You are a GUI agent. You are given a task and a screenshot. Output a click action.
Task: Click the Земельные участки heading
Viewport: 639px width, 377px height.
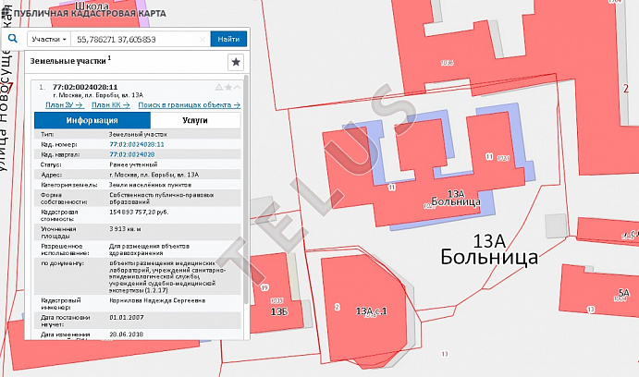70,61
